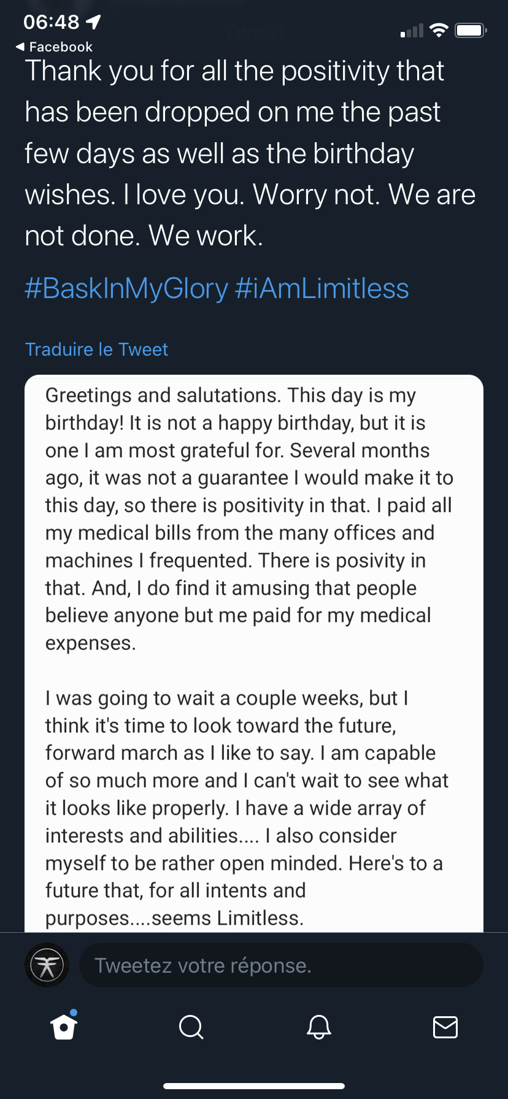Tap the 06:48 clock in status bar

click(52, 22)
